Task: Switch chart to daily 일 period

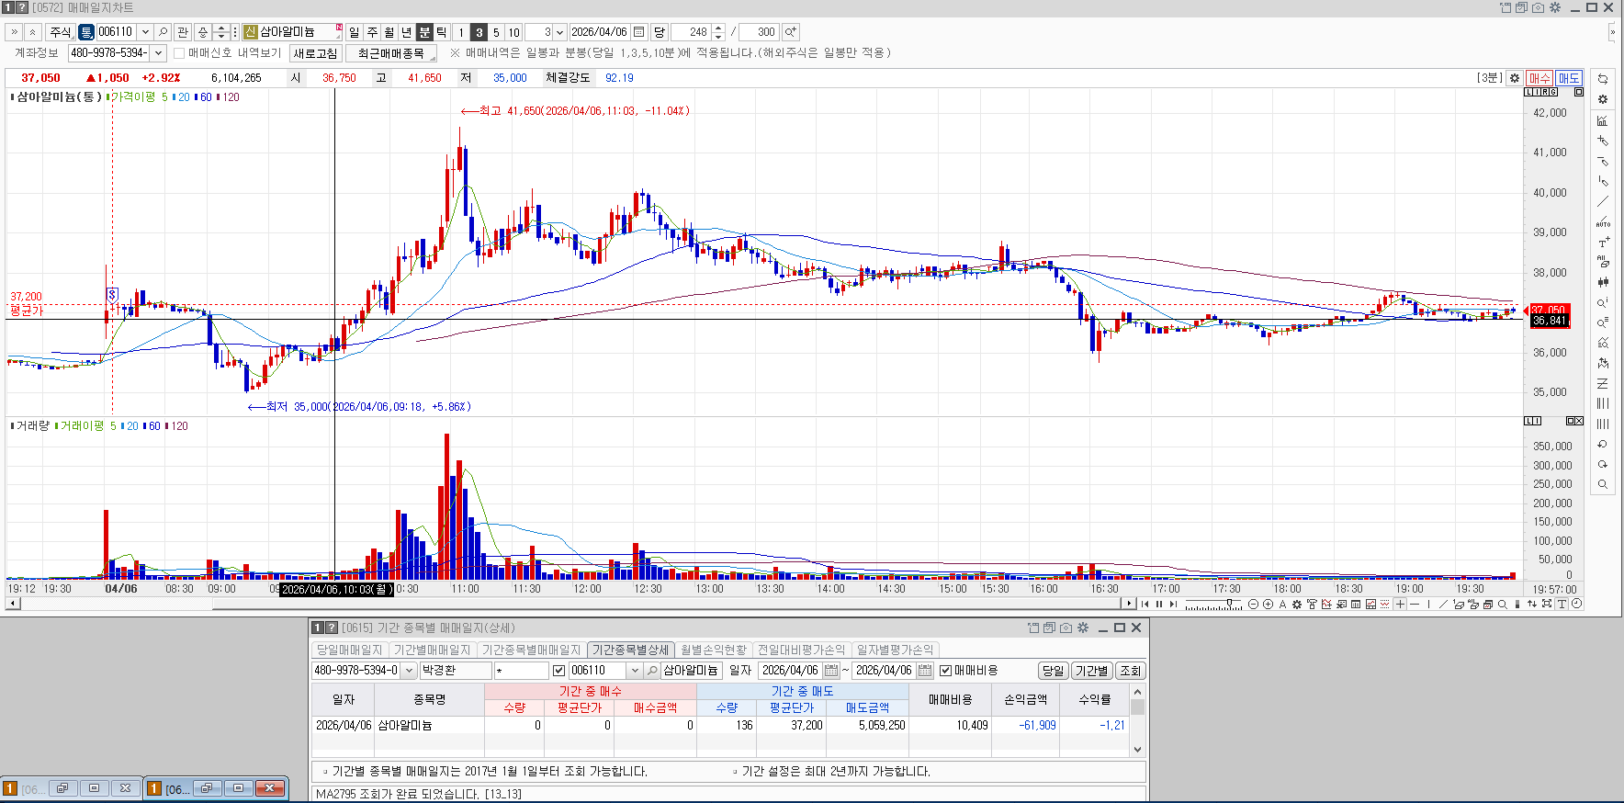Action: click(355, 32)
